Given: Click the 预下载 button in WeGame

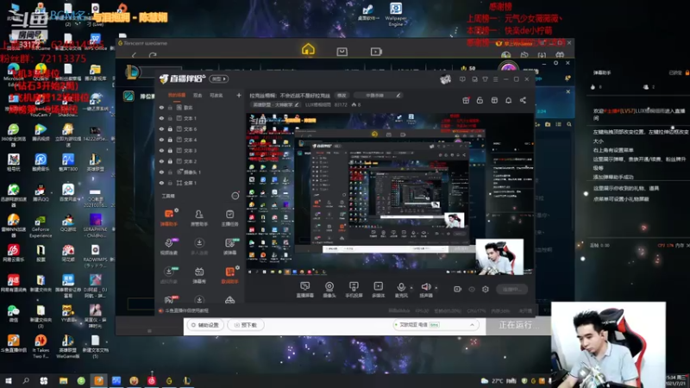Looking at the screenshot, I should pos(246,325).
